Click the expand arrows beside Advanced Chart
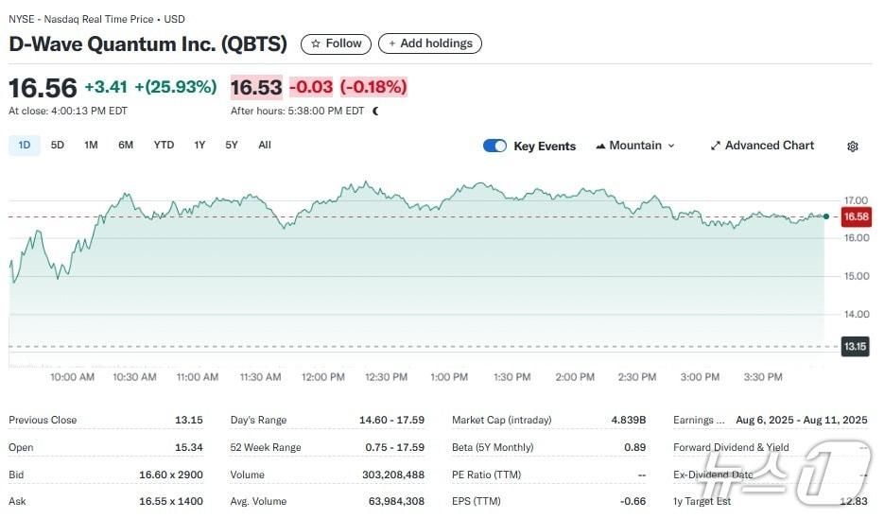Screen dimensions: 884x518 coord(715,147)
